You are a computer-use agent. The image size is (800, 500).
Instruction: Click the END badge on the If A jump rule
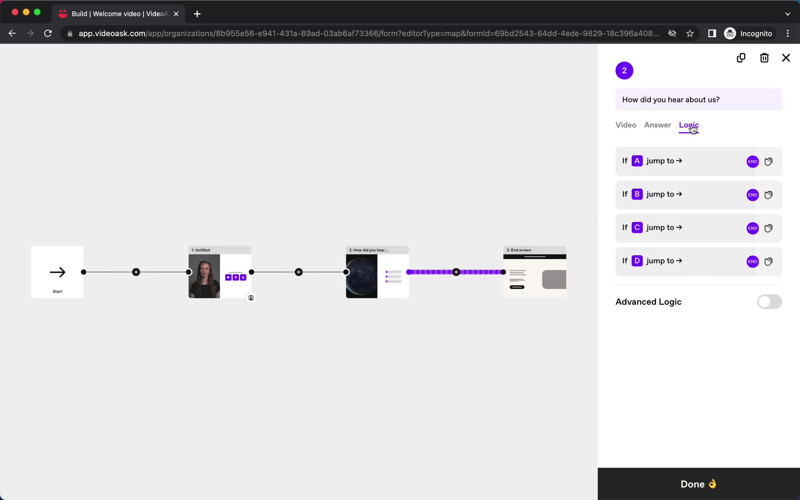[x=753, y=161]
